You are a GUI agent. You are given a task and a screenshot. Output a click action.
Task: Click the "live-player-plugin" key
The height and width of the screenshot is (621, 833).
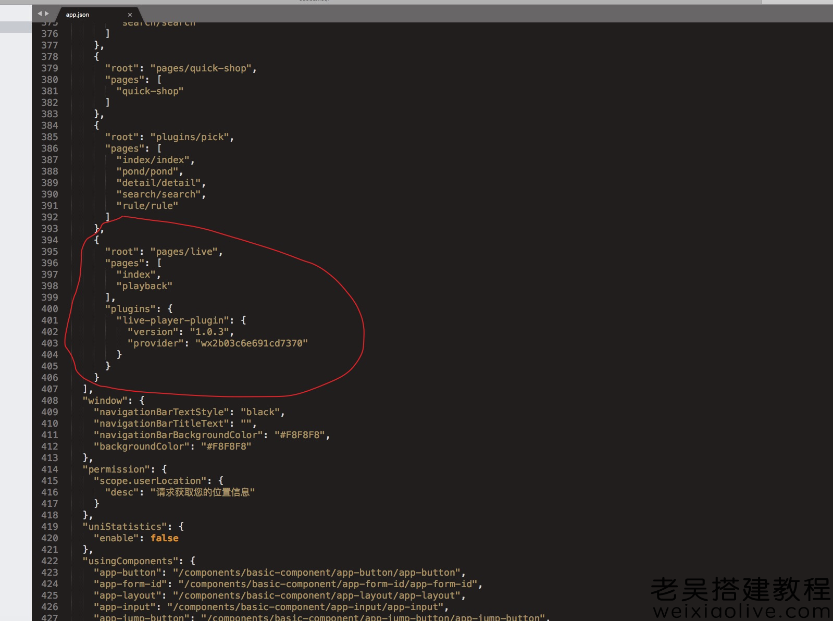tap(173, 320)
